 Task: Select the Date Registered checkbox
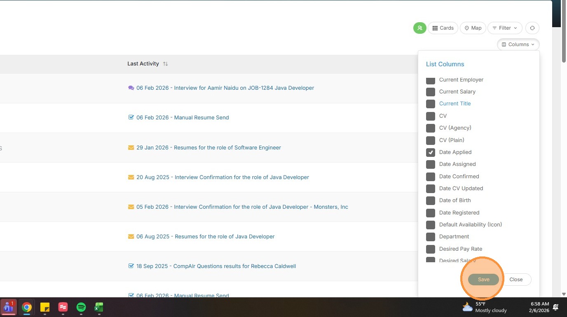pyautogui.click(x=431, y=213)
